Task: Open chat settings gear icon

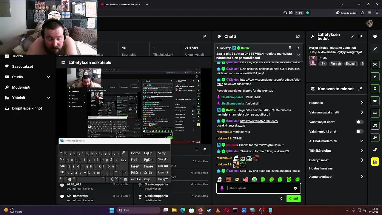Action: click(281, 199)
